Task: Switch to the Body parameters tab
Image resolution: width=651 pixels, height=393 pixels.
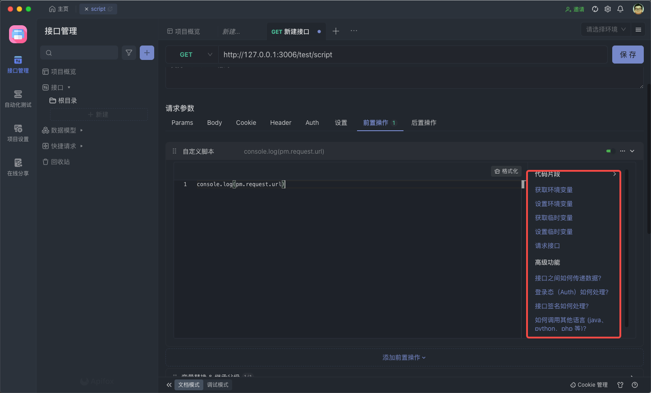Action: (214, 122)
